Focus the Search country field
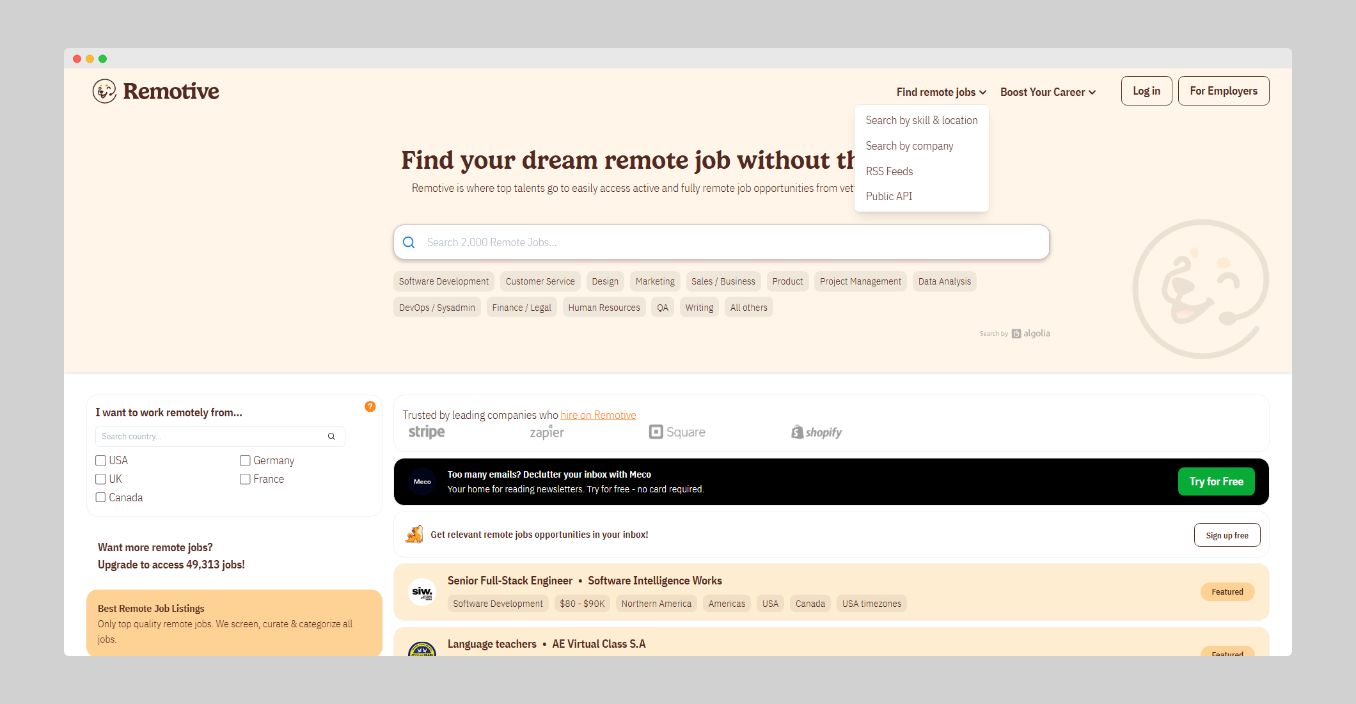 (220, 437)
